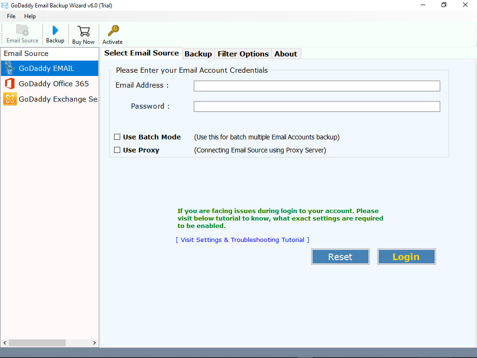Select the GoDaddy EMAIL source icon
Viewport: 477px width, 358px height.
coord(10,68)
